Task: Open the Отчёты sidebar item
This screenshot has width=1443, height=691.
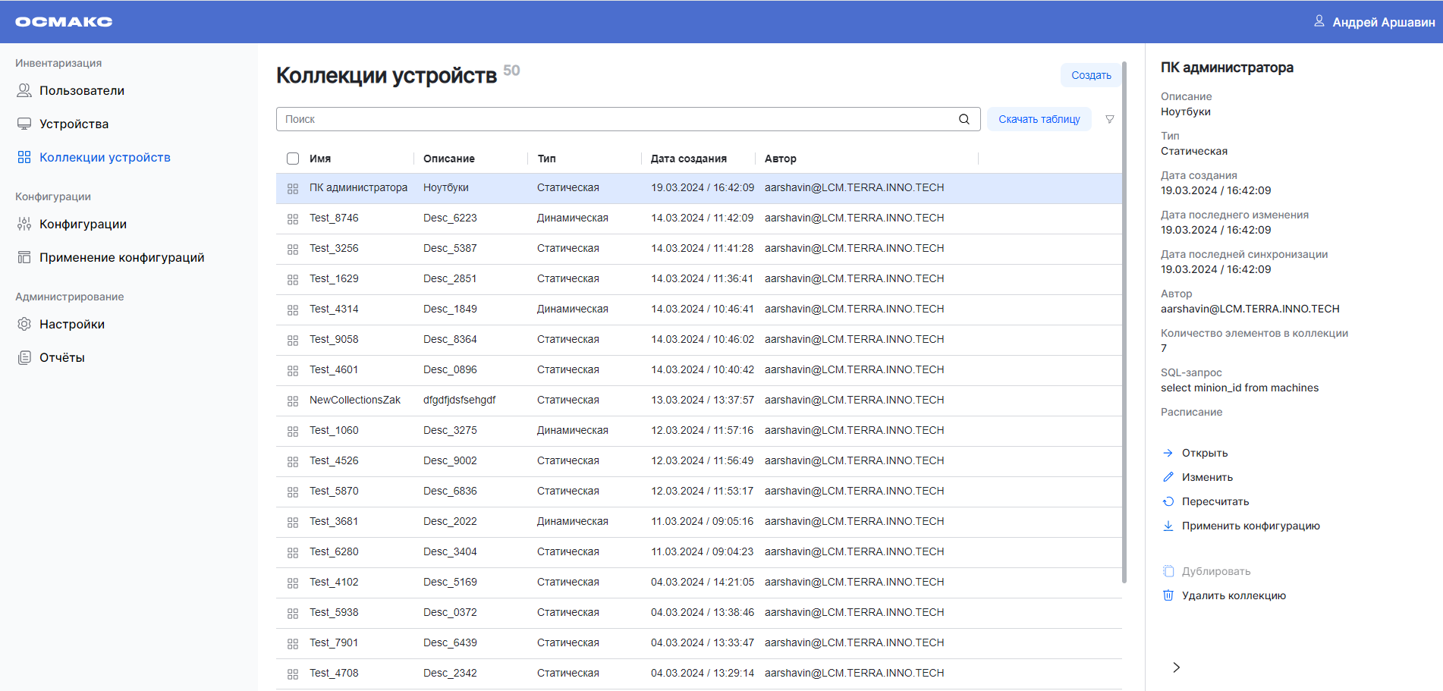Action: pyautogui.click(x=61, y=357)
